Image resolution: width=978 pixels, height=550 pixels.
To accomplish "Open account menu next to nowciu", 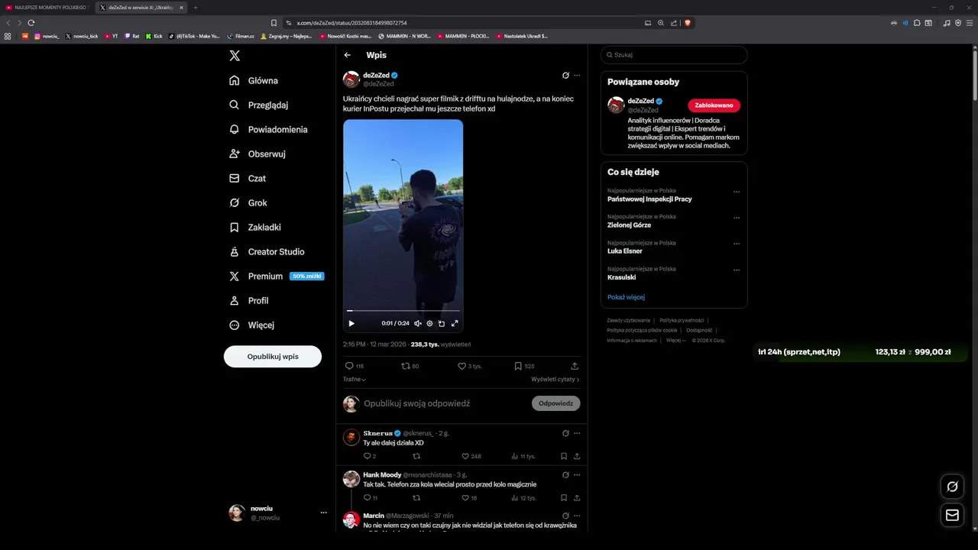I will point(324,513).
